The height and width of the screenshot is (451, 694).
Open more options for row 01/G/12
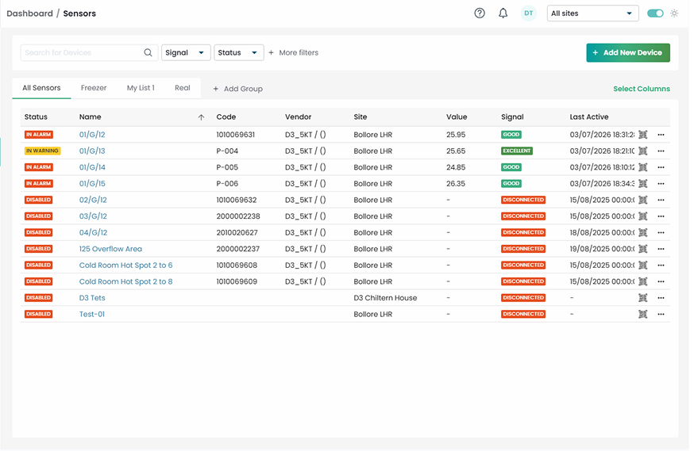tap(661, 135)
